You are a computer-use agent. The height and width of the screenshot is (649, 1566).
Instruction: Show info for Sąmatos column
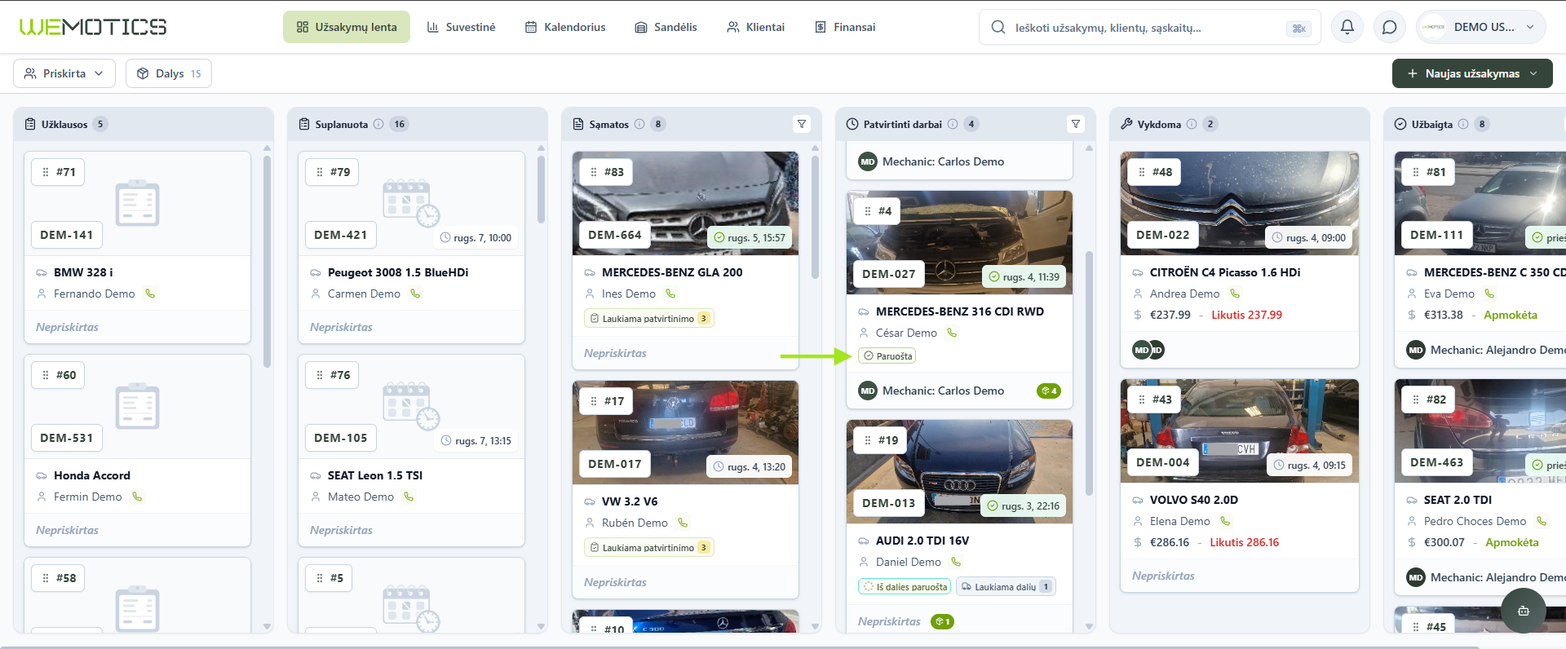pos(639,124)
